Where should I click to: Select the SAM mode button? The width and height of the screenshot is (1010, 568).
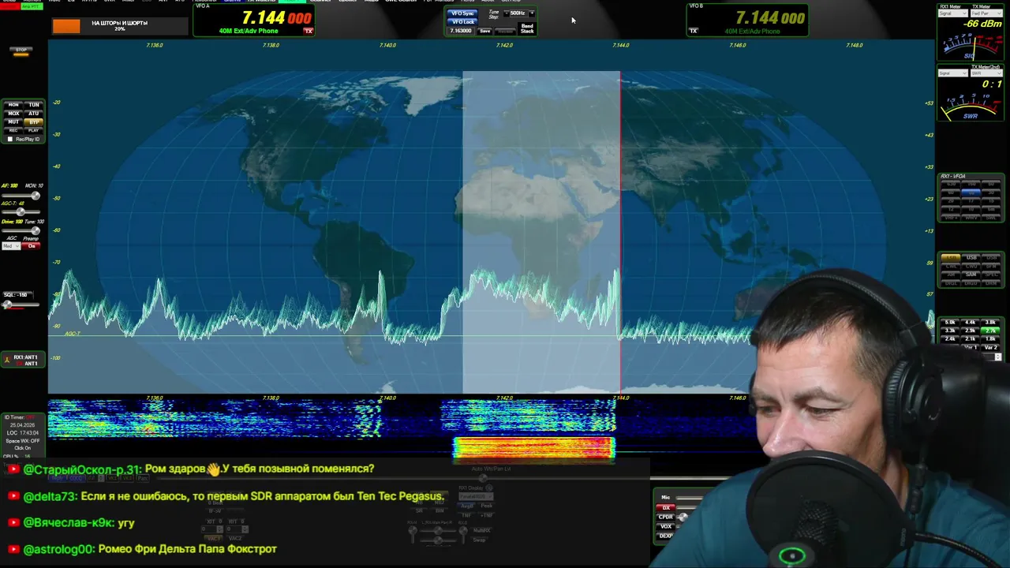tap(971, 275)
